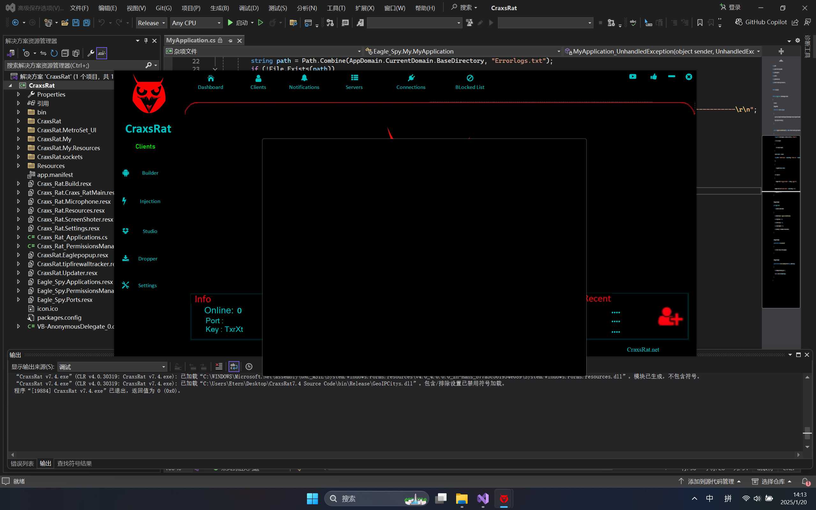Screen dimensions: 816x510
Task: Open the output source 调试 dropdown
Action: point(112,367)
